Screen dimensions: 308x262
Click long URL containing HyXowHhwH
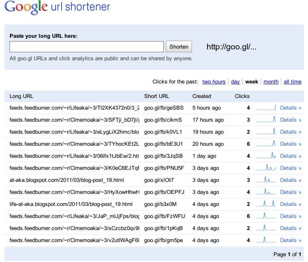(74, 192)
